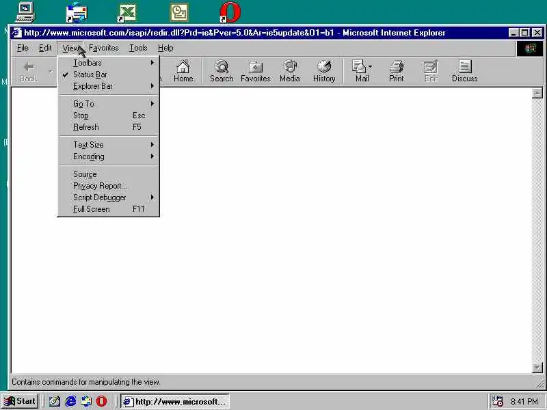Open the Favorites menu
This screenshot has height=410, width=547.
tap(104, 48)
